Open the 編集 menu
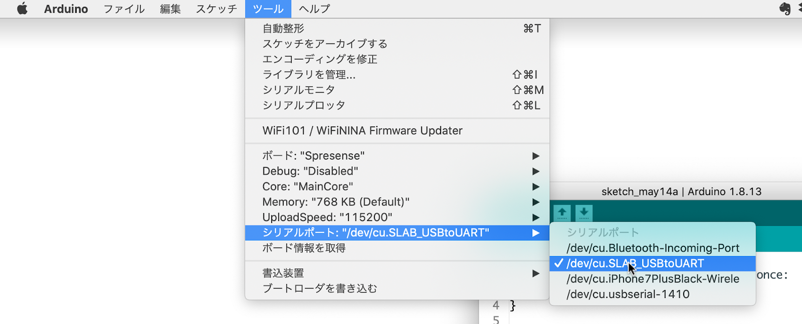 coord(170,9)
